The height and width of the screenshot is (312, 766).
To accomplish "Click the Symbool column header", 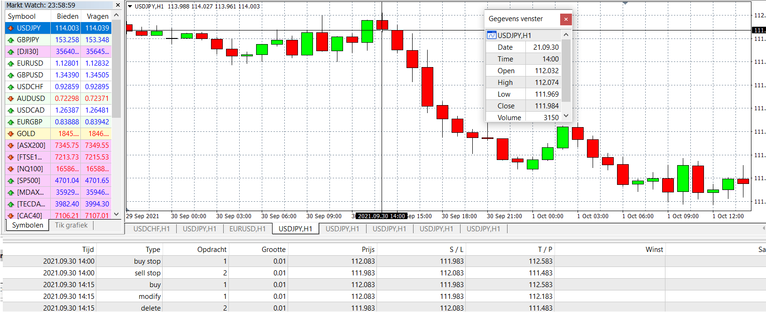I will (28, 16).
